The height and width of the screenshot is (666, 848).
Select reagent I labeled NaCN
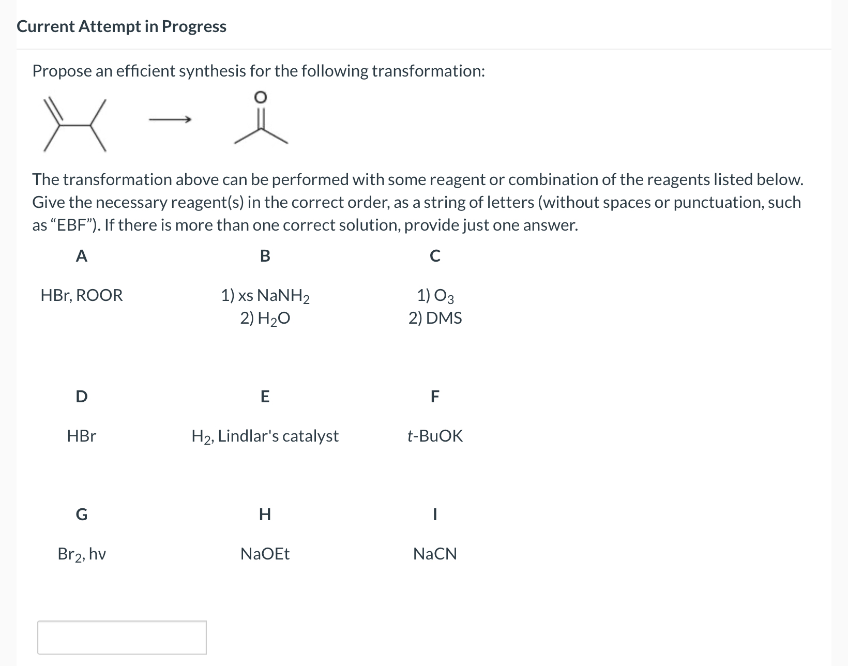coord(435,553)
